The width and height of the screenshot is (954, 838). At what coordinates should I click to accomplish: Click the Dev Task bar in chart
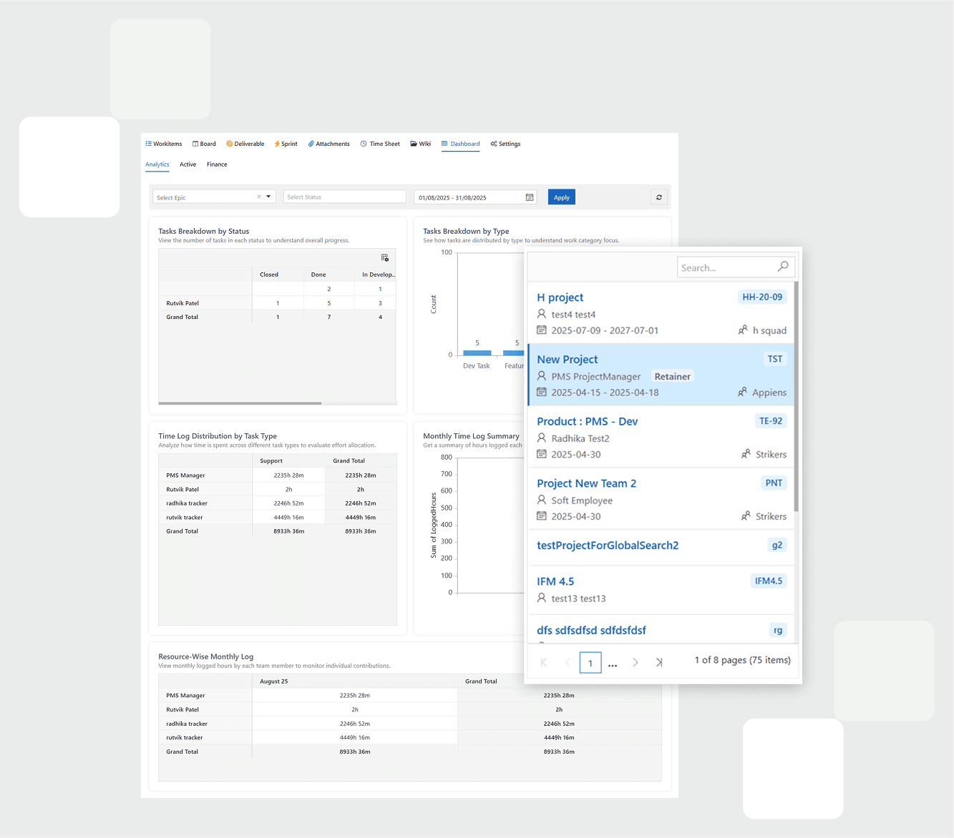coord(477,353)
